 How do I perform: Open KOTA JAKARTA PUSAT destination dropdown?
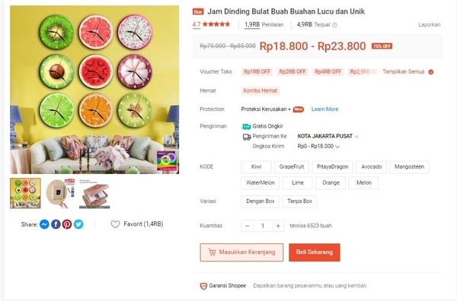tap(328, 136)
